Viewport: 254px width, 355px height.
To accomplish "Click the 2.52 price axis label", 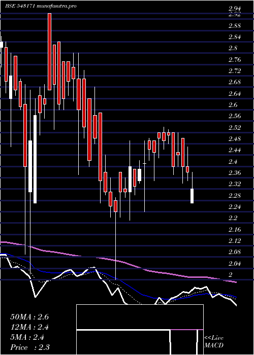I will [x=235, y=128].
